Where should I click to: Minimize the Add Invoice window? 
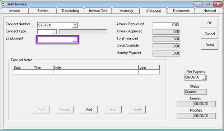click(x=198, y=4)
